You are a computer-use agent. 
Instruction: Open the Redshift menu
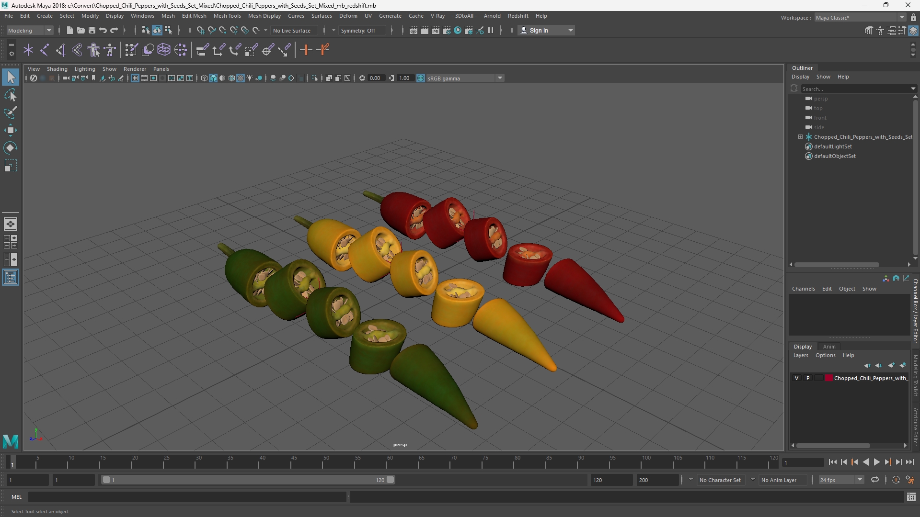[x=518, y=16]
